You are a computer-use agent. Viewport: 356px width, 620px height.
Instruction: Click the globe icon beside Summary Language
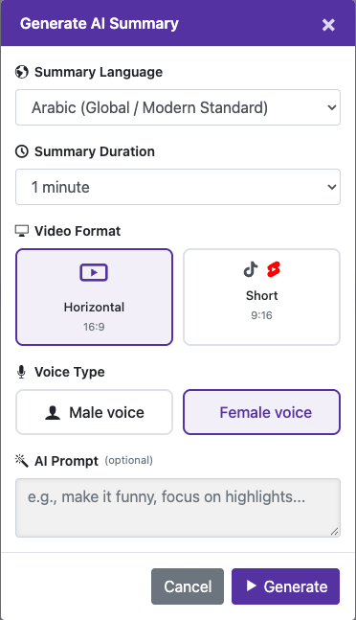(22, 72)
